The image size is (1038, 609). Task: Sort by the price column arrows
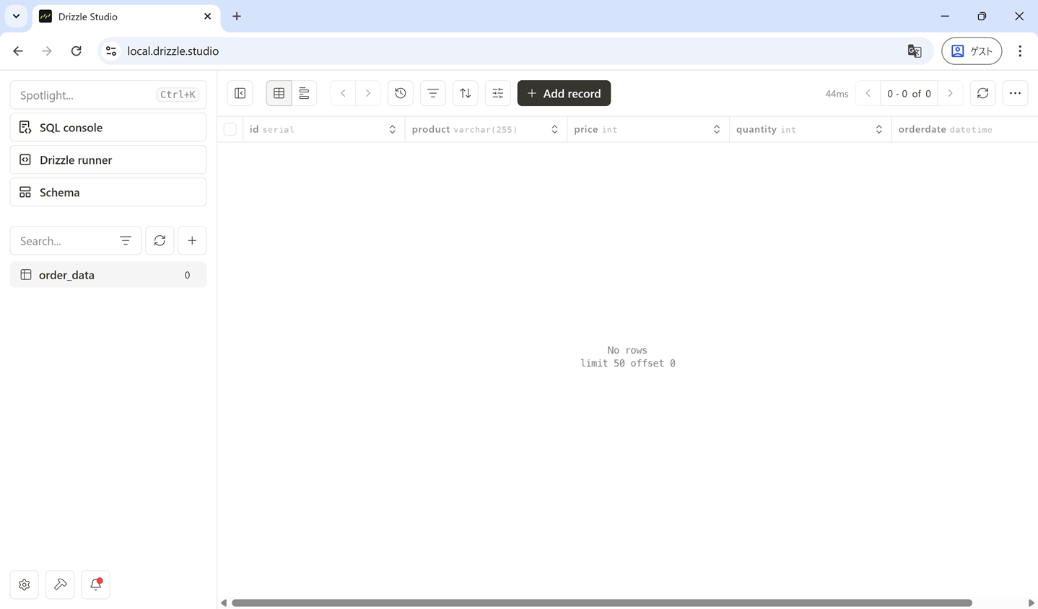716,129
